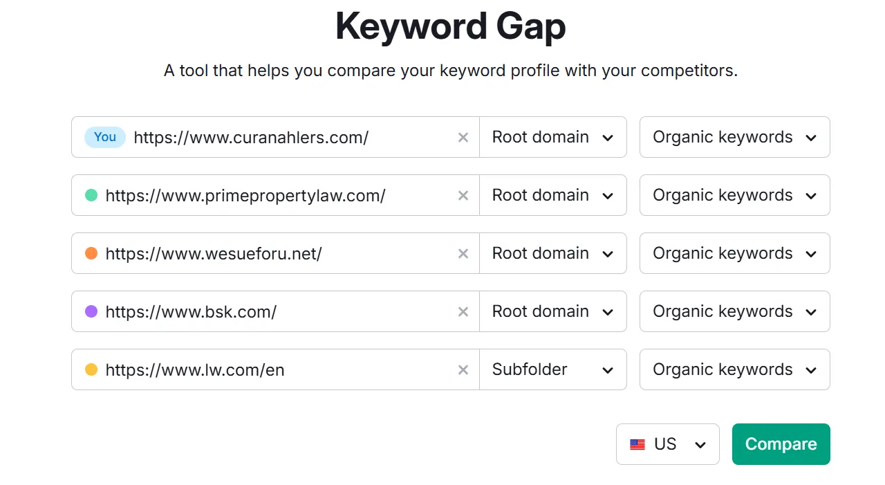The width and height of the screenshot is (885, 485).
Task: Change Root domain scope for bsk.com
Action: [552, 312]
